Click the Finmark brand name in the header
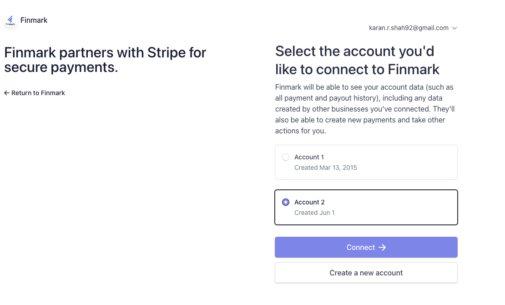This screenshot has width=505, height=305. (34, 20)
